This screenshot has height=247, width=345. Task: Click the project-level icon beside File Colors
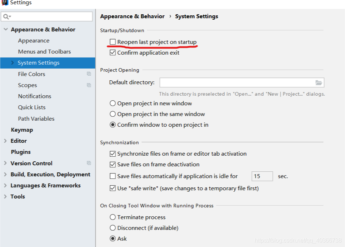point(89,74)
